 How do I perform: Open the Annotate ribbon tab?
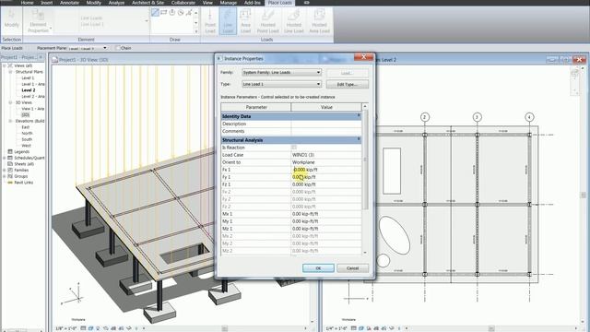70,3
